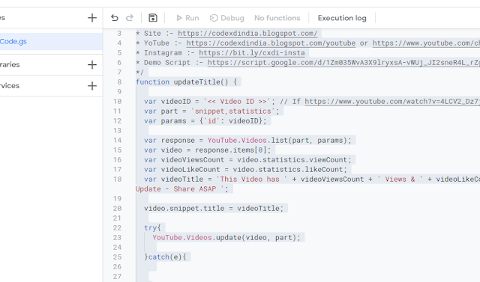This screenshot has width=480, height=282.
Task: Click the 'function updateTitle() {' line
Action: pos(186,82)
